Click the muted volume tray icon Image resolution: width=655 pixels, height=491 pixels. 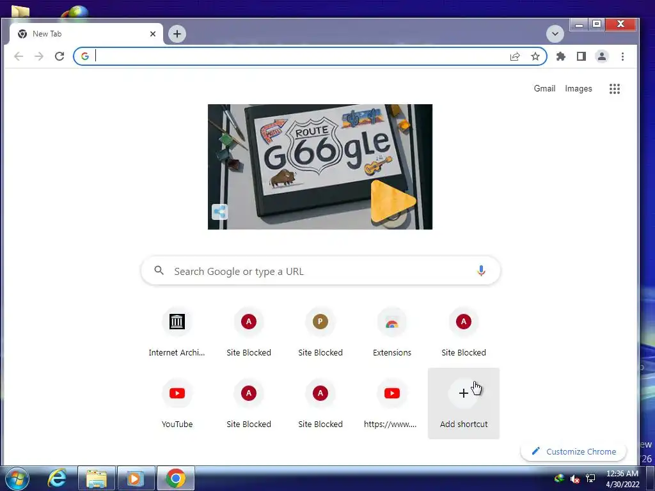(x=575, y=478)
